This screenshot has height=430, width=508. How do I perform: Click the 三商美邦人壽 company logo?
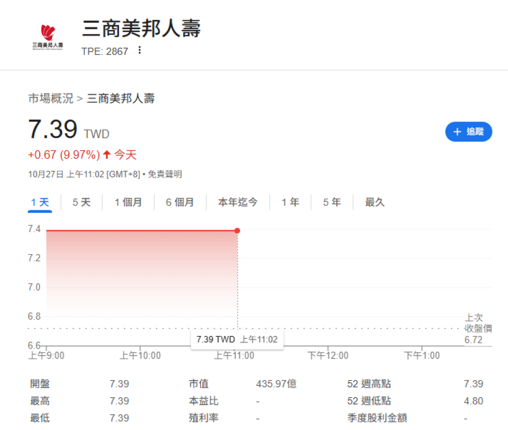click(x=48, y=35)
